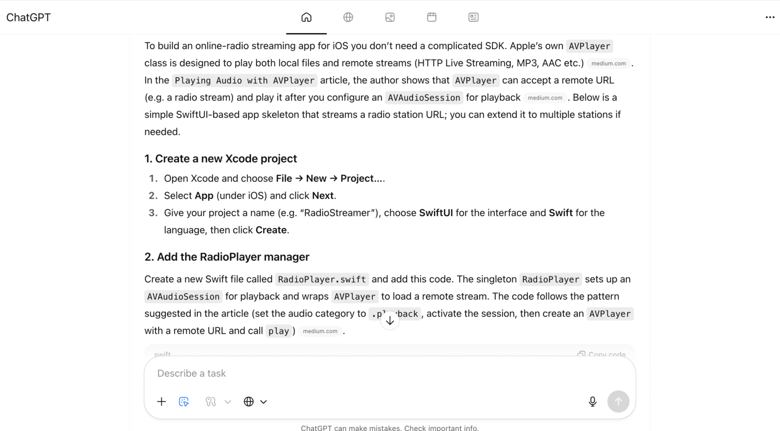Open the Home tab icon

click(306, 17)
